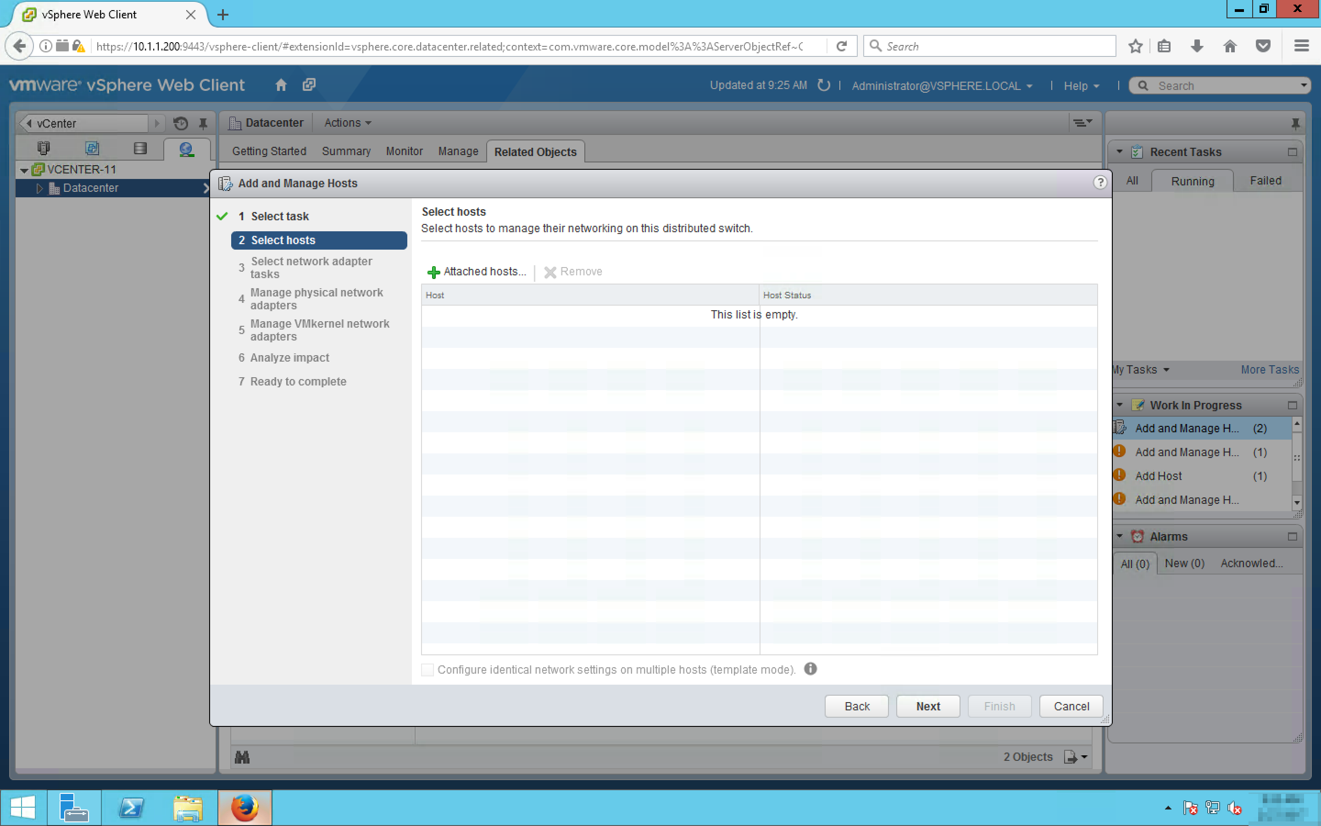This screenshot has height=826, width=1321.
Task: Open the wizard help question mark
Action: pyautogui.click(x=1099, y=183)
